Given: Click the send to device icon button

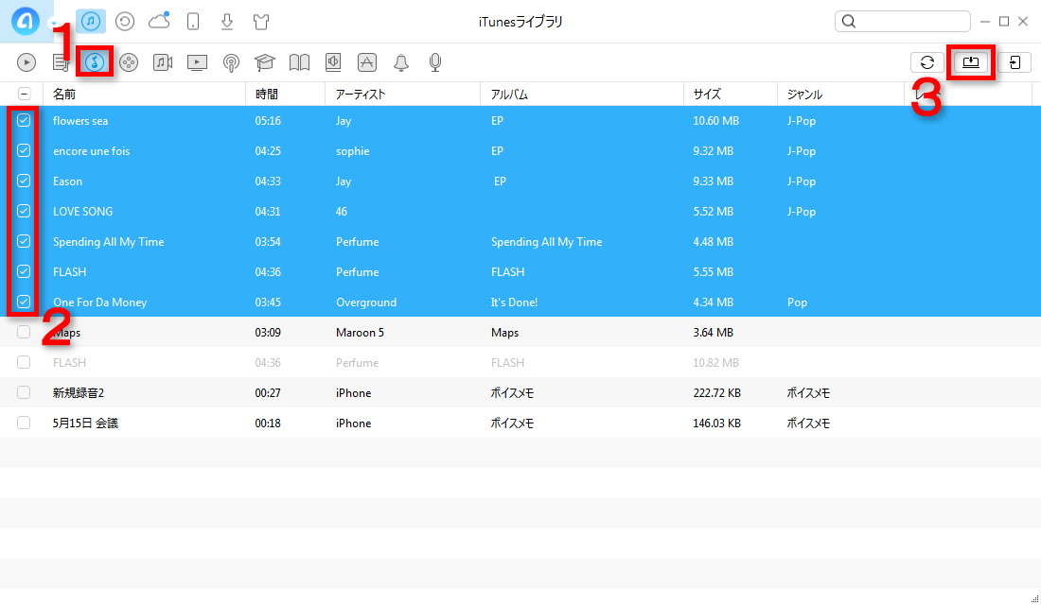Looking at the screenshot, I should [971, 62].
